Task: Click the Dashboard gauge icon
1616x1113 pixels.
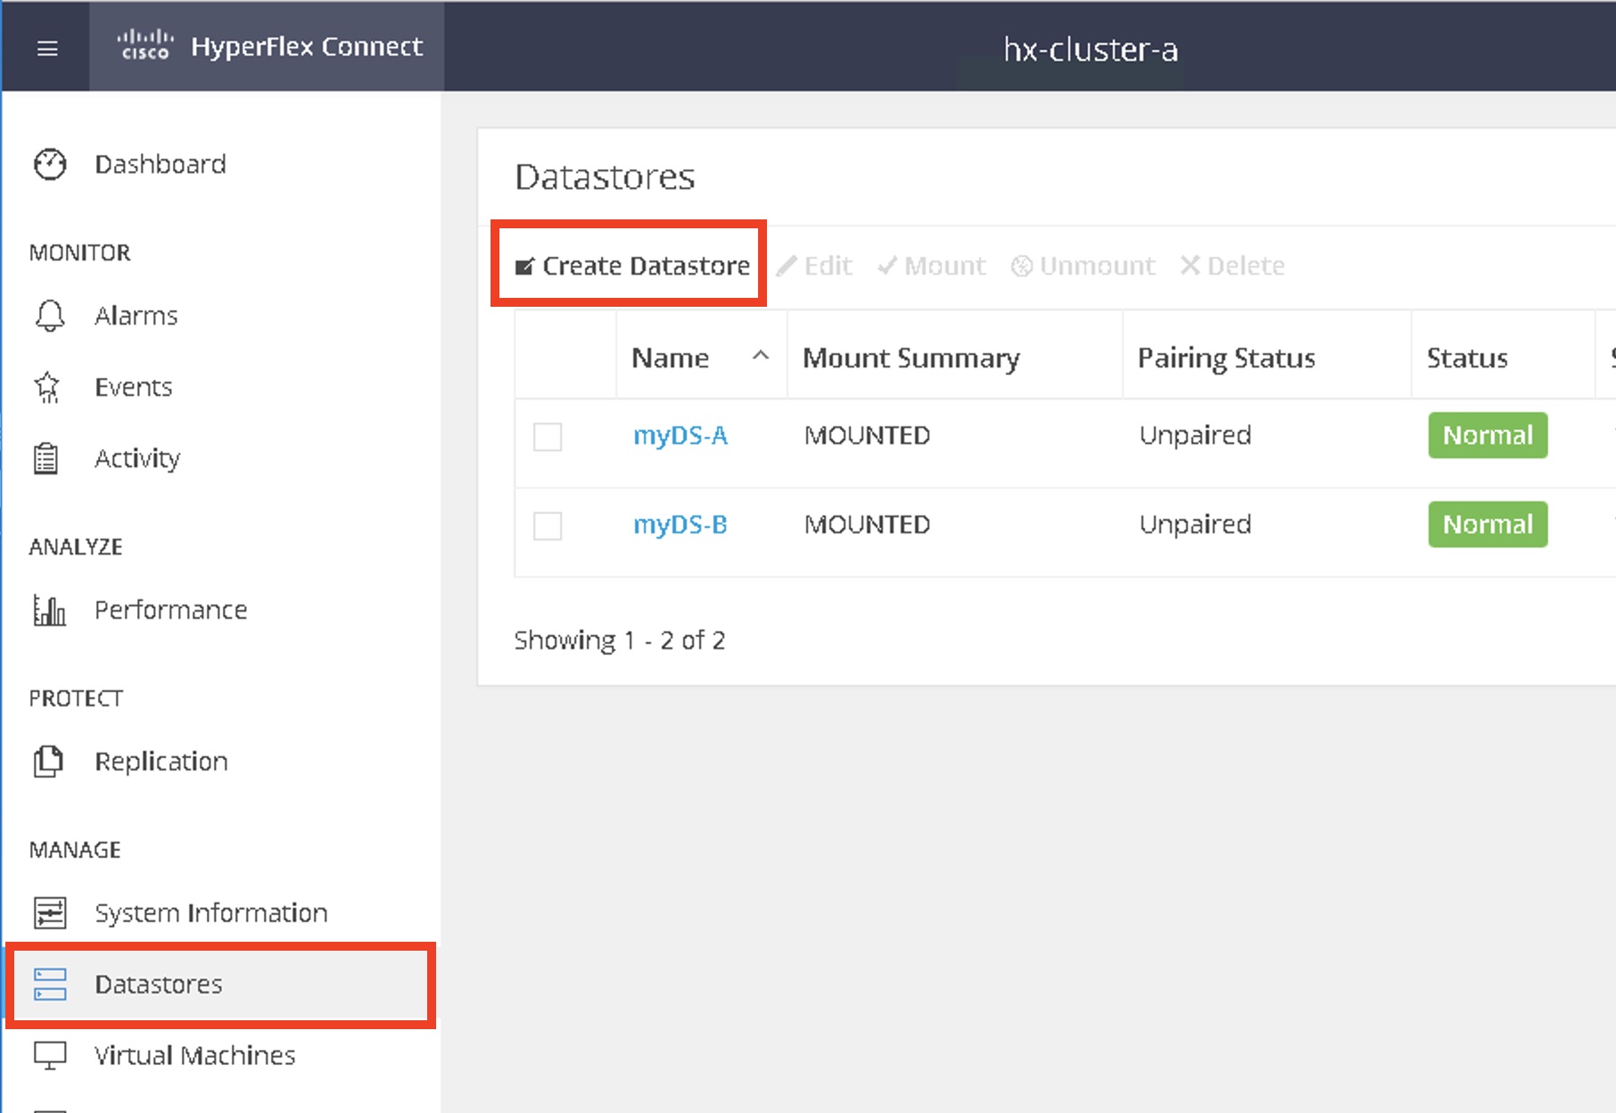Action: tap(50, 164)
